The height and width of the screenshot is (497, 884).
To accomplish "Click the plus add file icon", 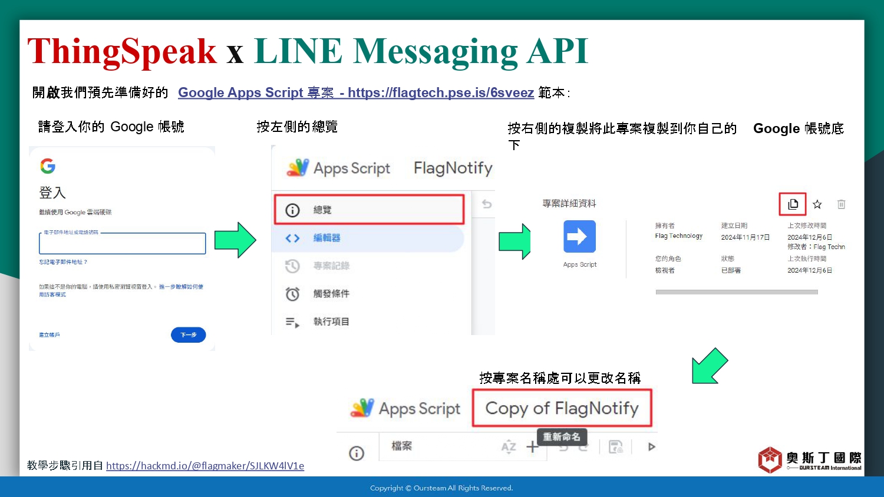I will click(532, 447).
